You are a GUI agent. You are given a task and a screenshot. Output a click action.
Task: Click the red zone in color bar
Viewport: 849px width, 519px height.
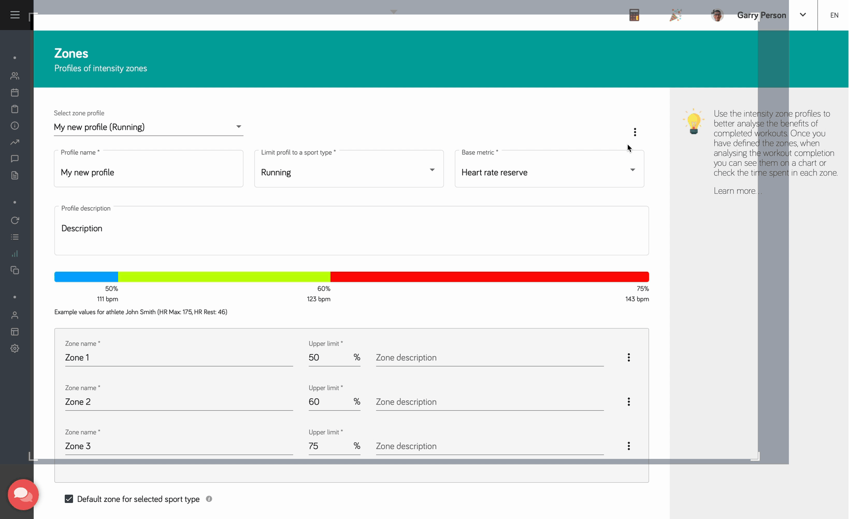(489, 277)
